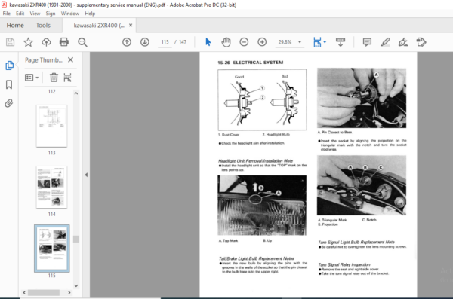Open the zoom level dropdown arrow

pyautogui.click(x=300, y=42)
